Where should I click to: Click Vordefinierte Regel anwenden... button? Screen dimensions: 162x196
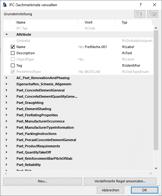click(120, 181)
